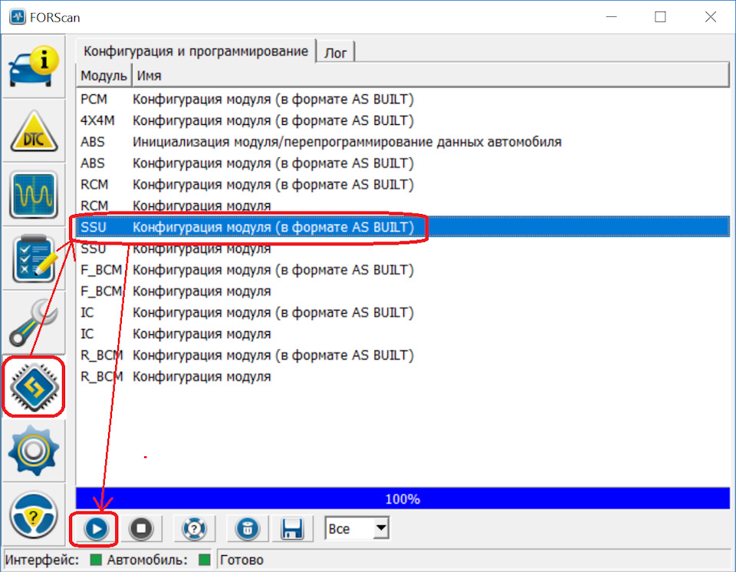Click the floppy disk save icon
This screenshot has height=572, width=736.
tap(292, 529)
